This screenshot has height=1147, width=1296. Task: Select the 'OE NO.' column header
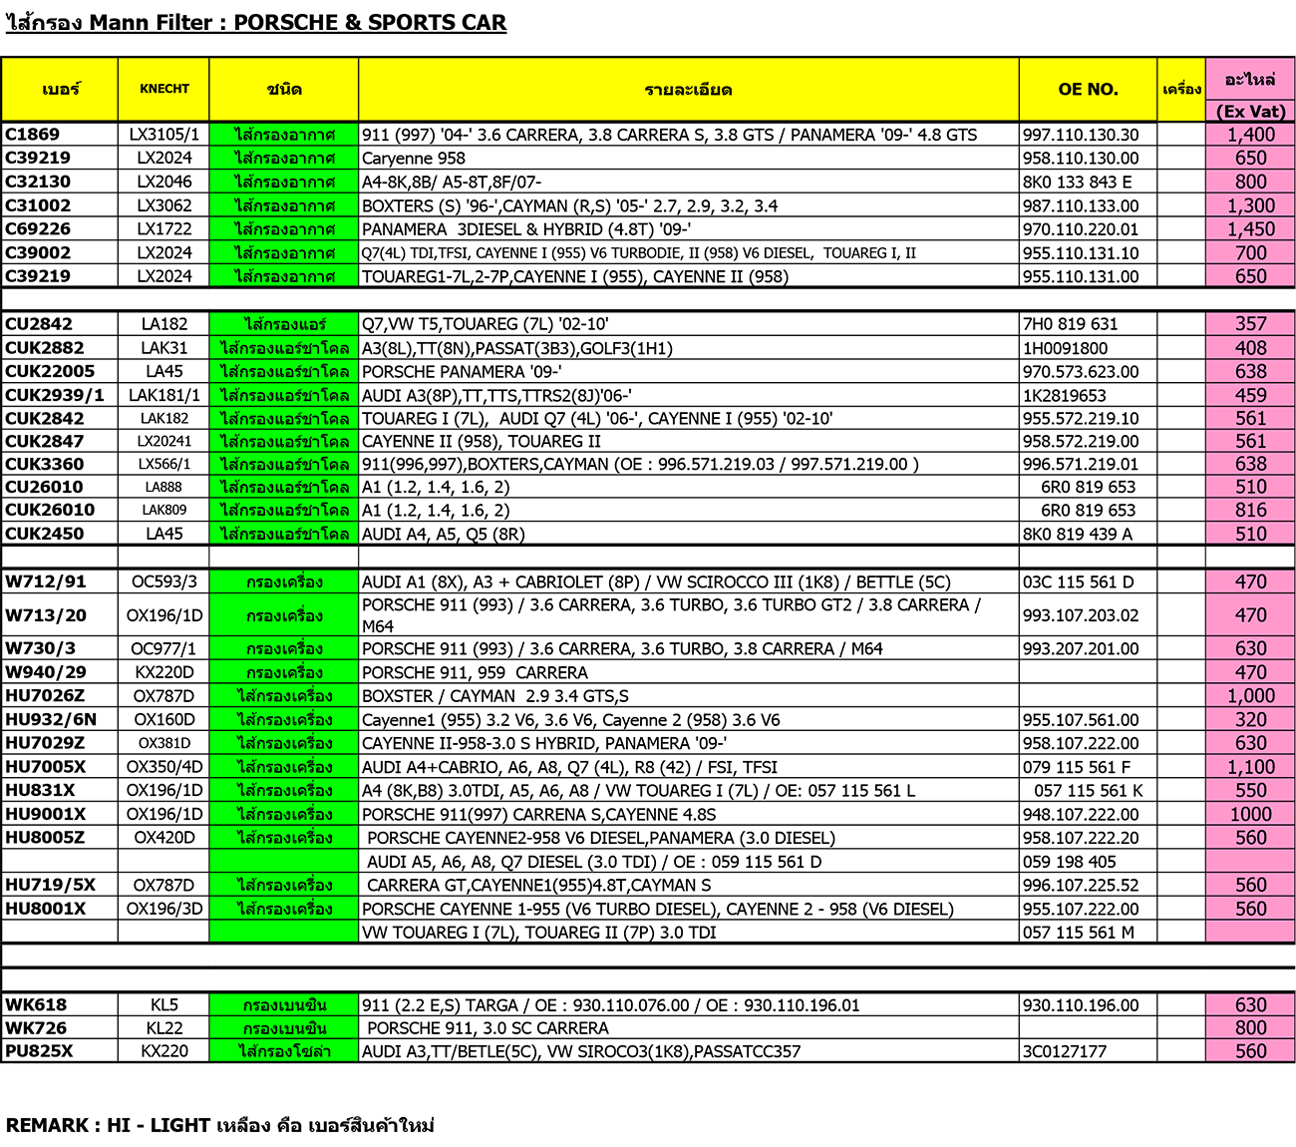coord(1088,89)
